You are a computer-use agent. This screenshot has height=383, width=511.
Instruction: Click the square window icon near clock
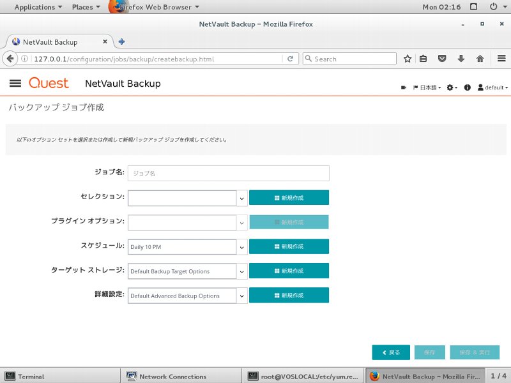pyautogui.click(x=474, y=6)
